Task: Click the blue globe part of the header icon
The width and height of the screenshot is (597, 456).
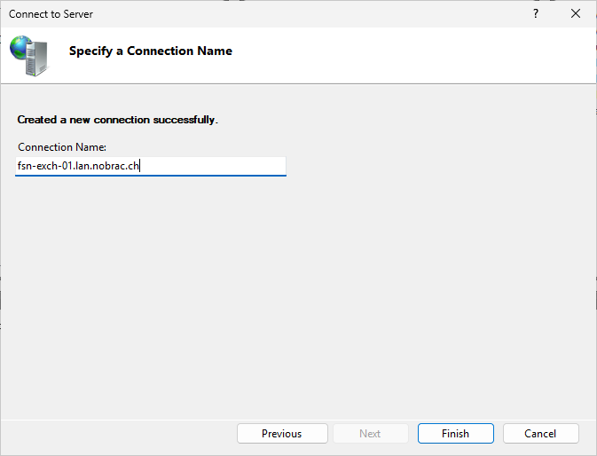Action: point(19,47)
